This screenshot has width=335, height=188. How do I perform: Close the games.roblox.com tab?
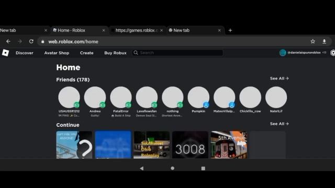click(162, 30)
